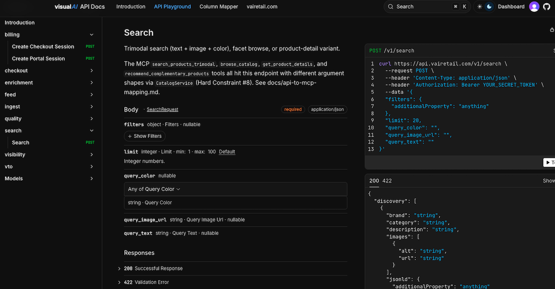Open Create Portal Session endpoint
Image resolution: width=555 pixels, height=289 pixels.
38,59
